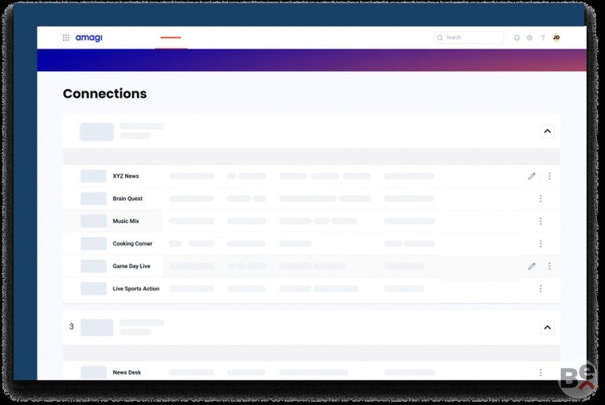Open more options for Brain Quest
The image size is (605, 405).
541,198
